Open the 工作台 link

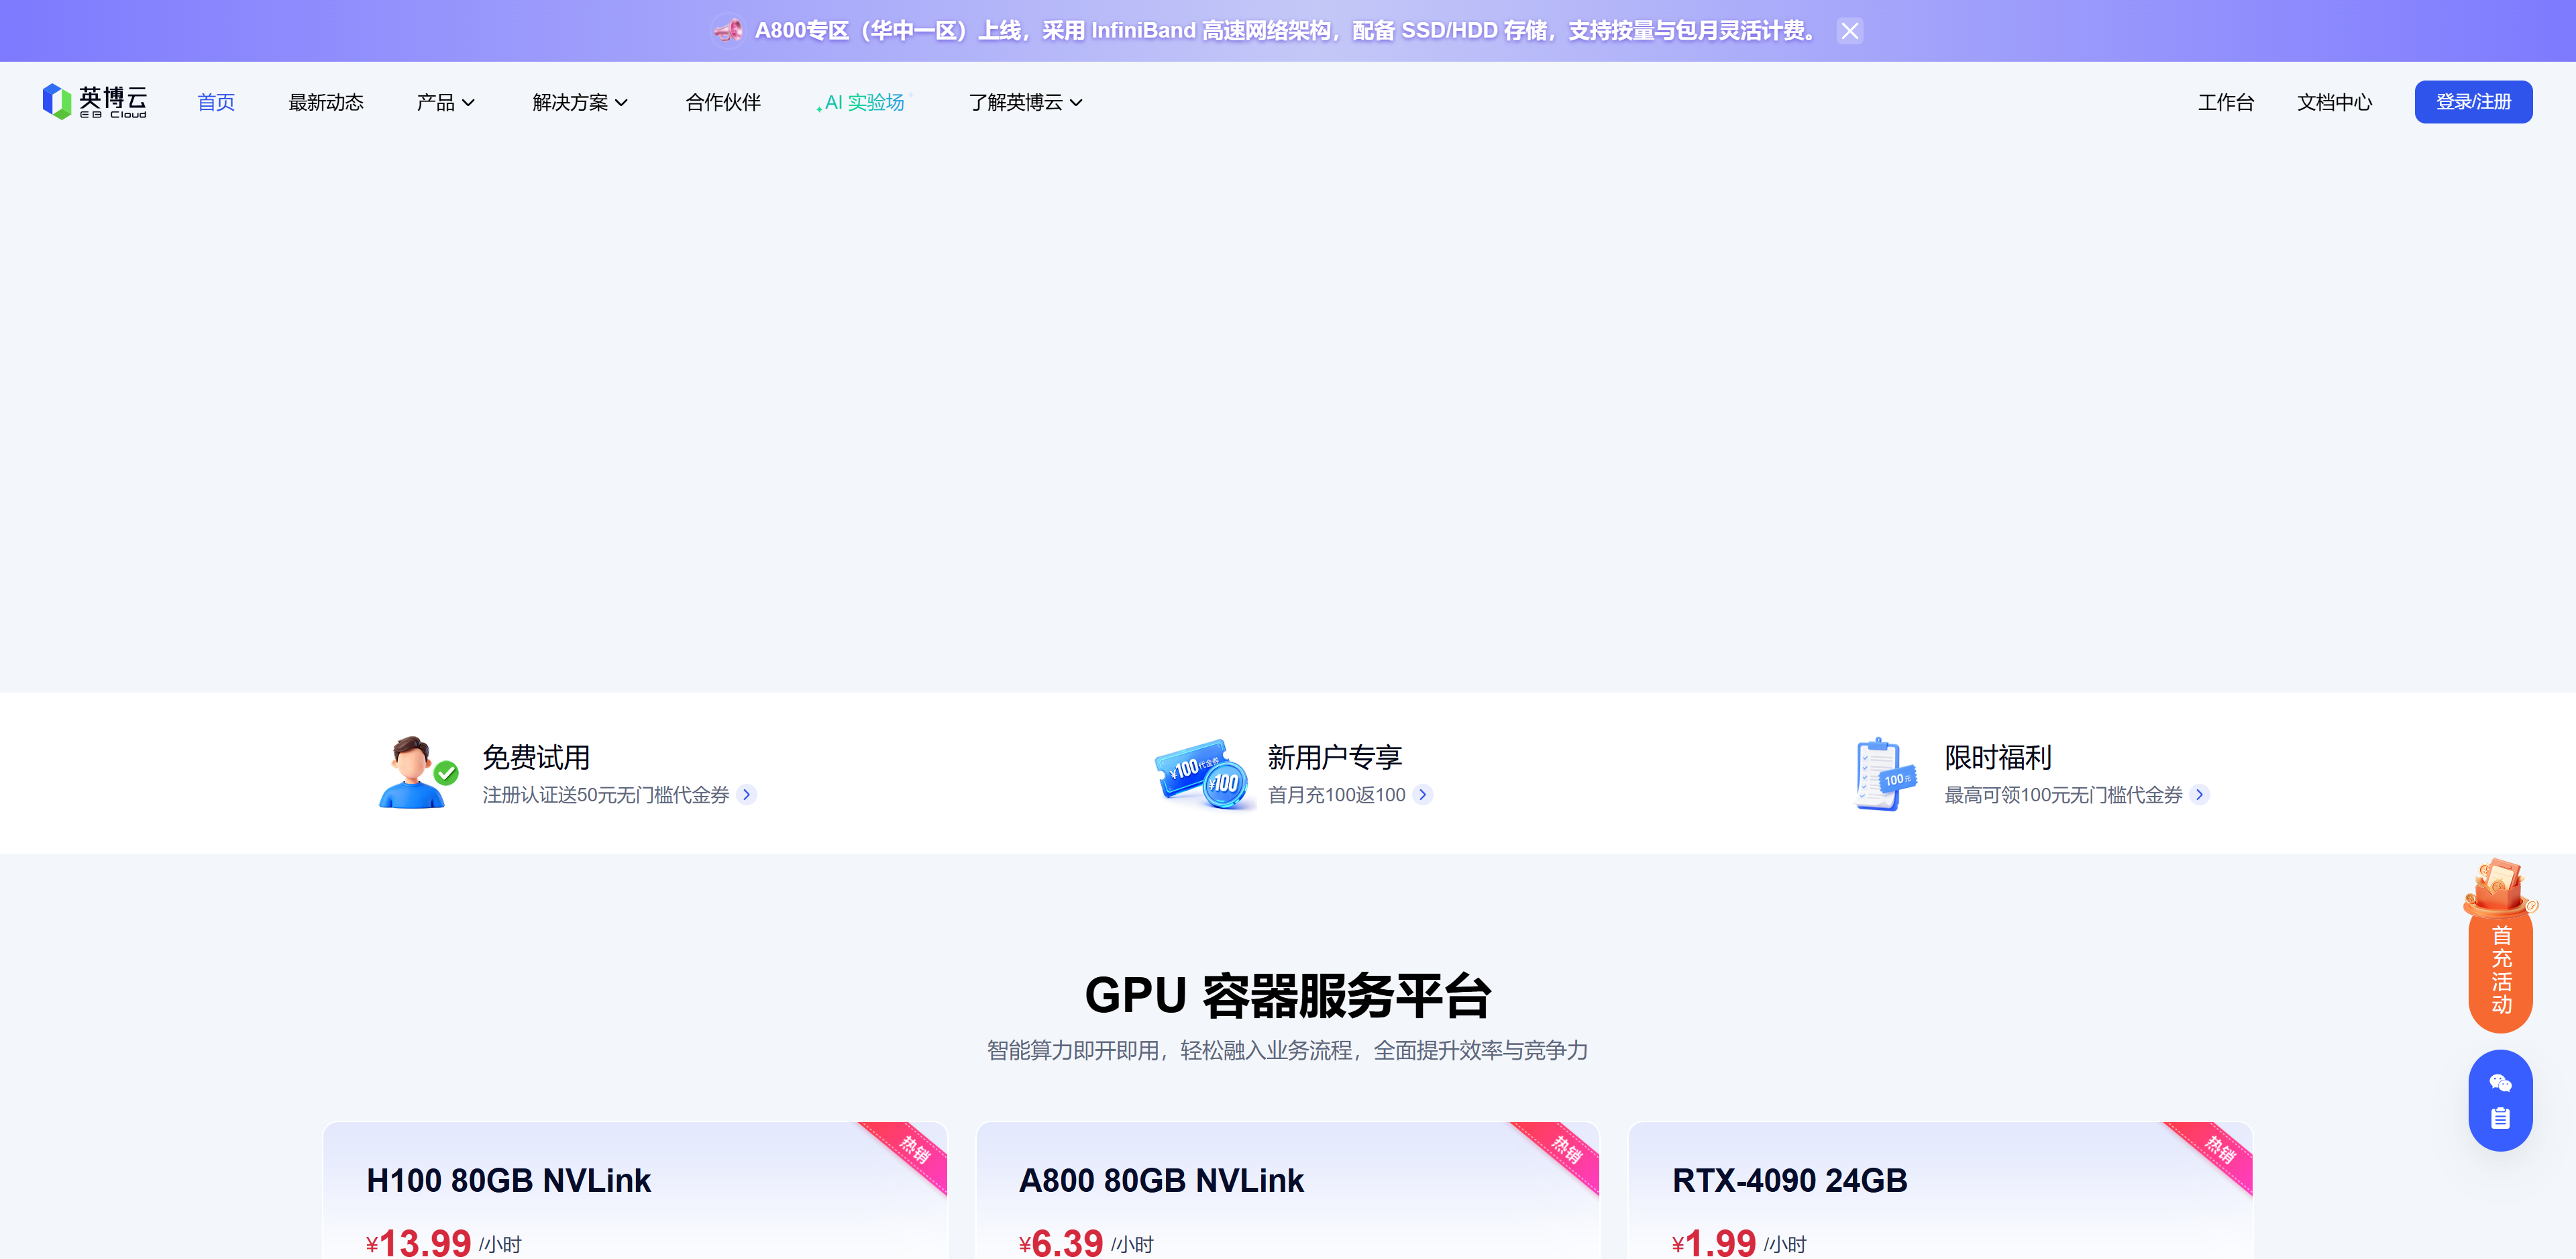2225,102
